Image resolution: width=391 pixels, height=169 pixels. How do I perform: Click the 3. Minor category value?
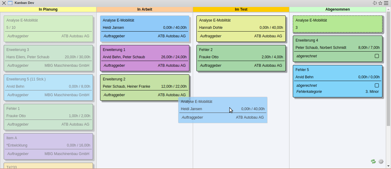point(372,92)
